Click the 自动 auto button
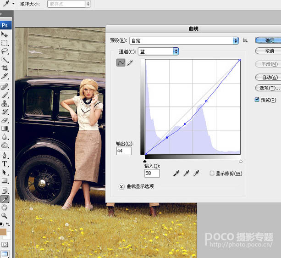This screenshot has width=281, height=258. pos(267,77)
